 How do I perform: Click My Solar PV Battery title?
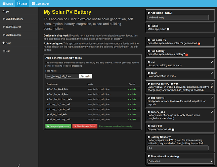(68, 12)
